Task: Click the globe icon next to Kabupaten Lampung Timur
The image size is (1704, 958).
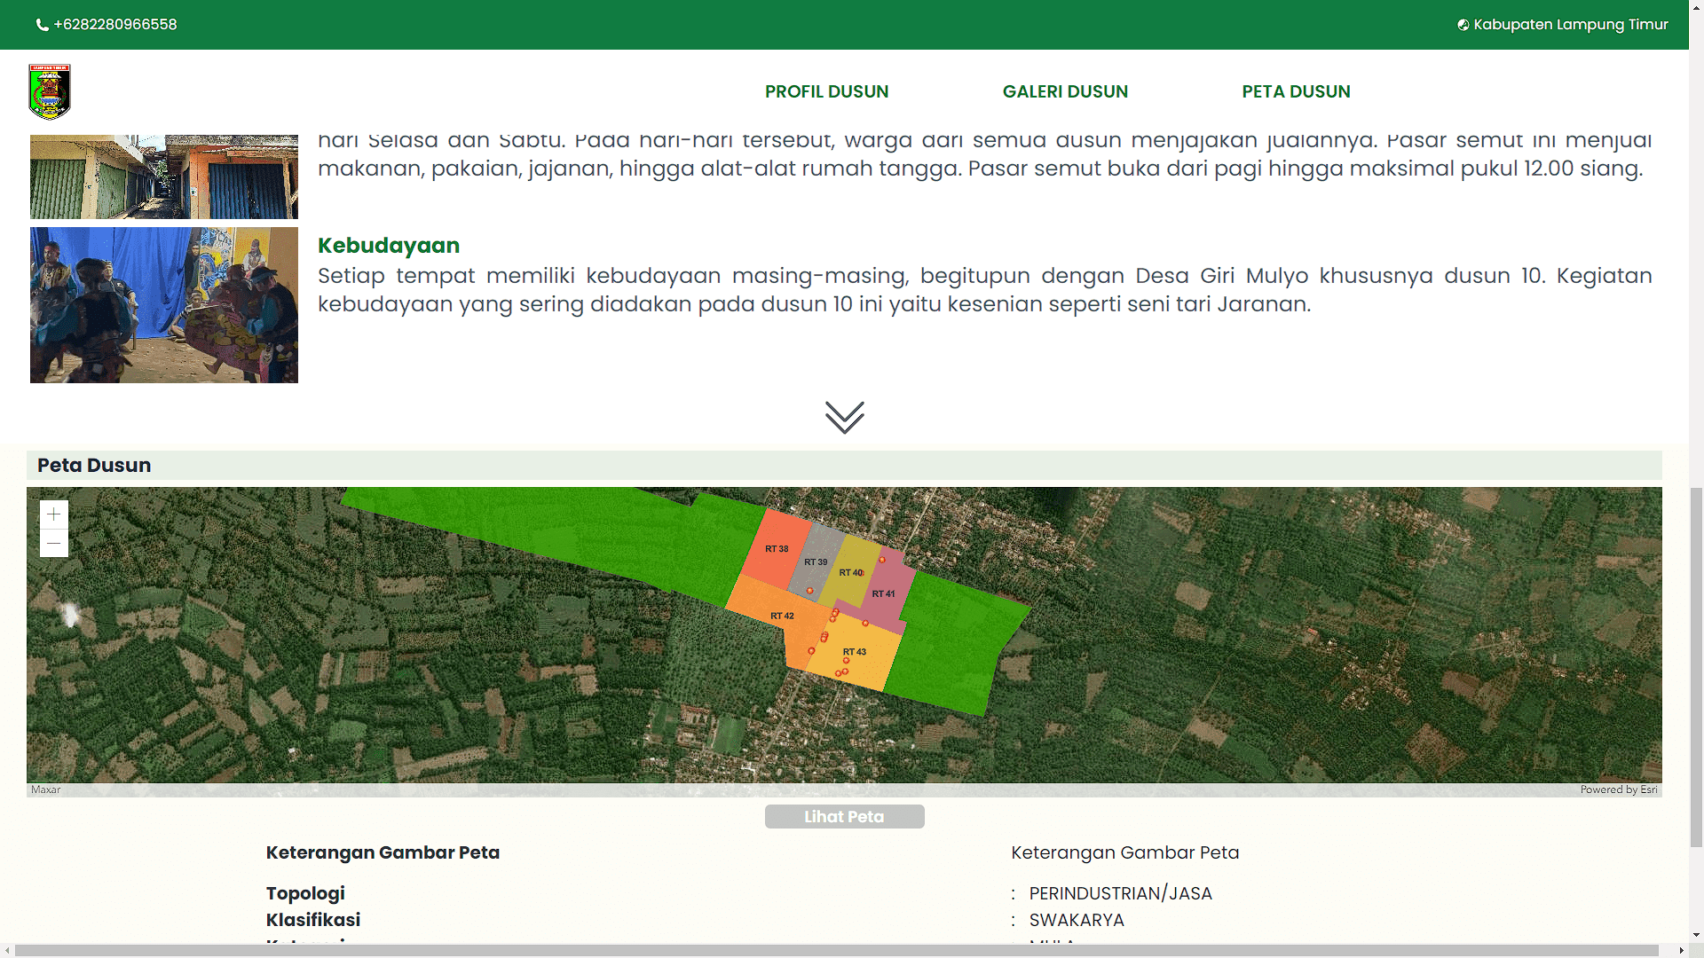Action: (1463, 24)
